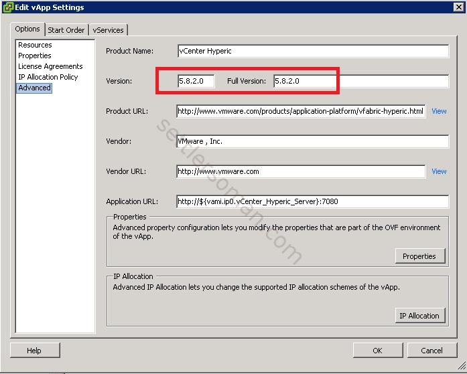467x374 pixels.
Task: Edit the Product URL field
Action: 301,111
